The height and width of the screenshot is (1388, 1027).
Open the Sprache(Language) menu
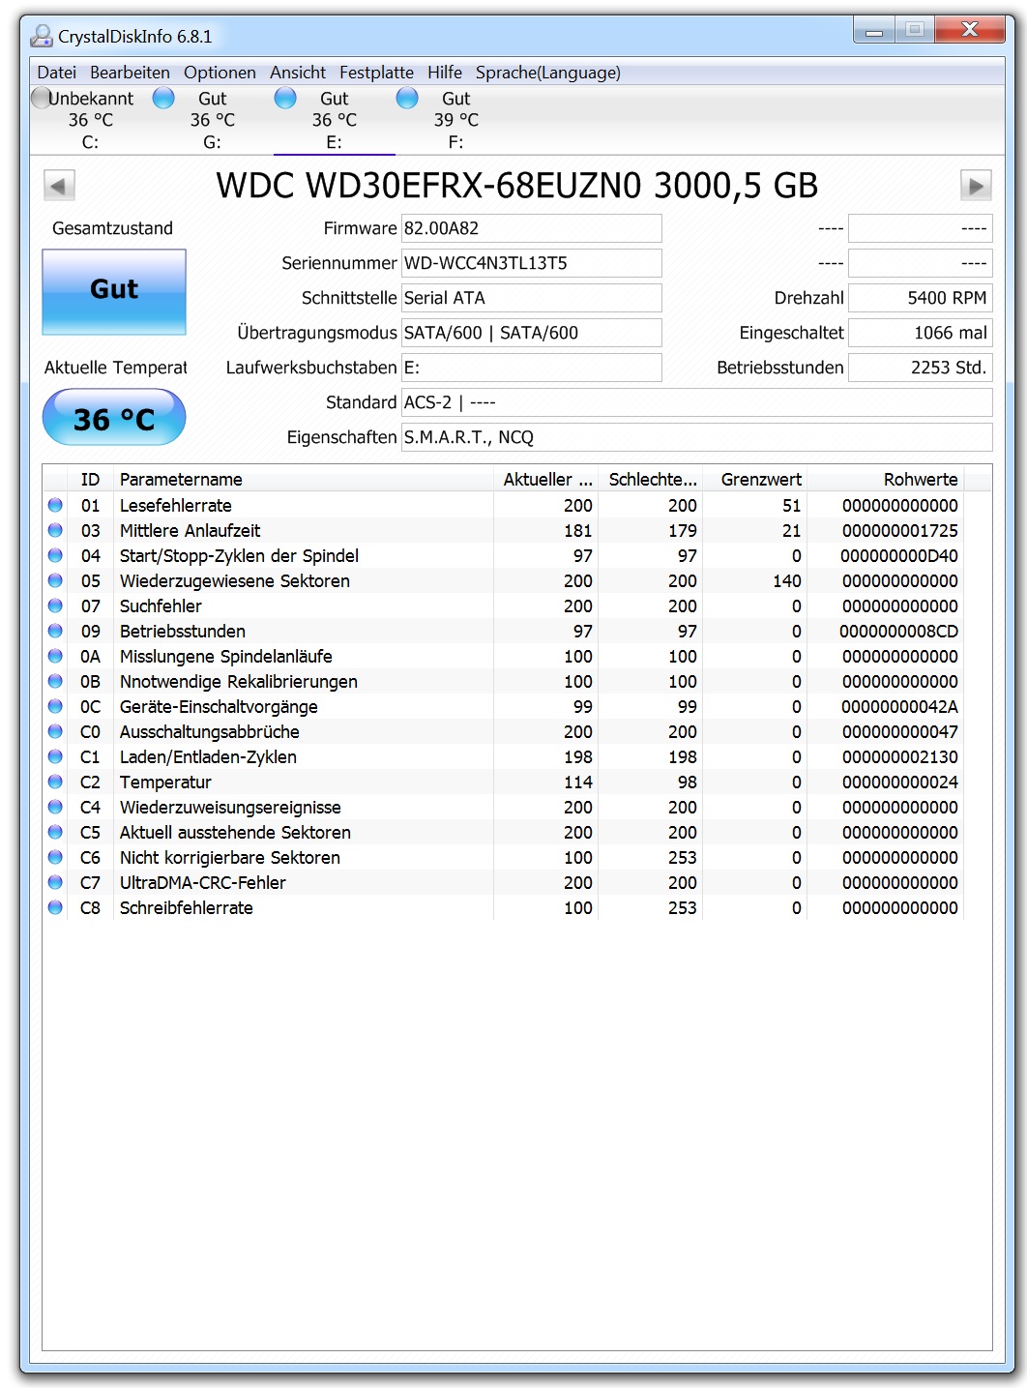[x=548, y=73]
